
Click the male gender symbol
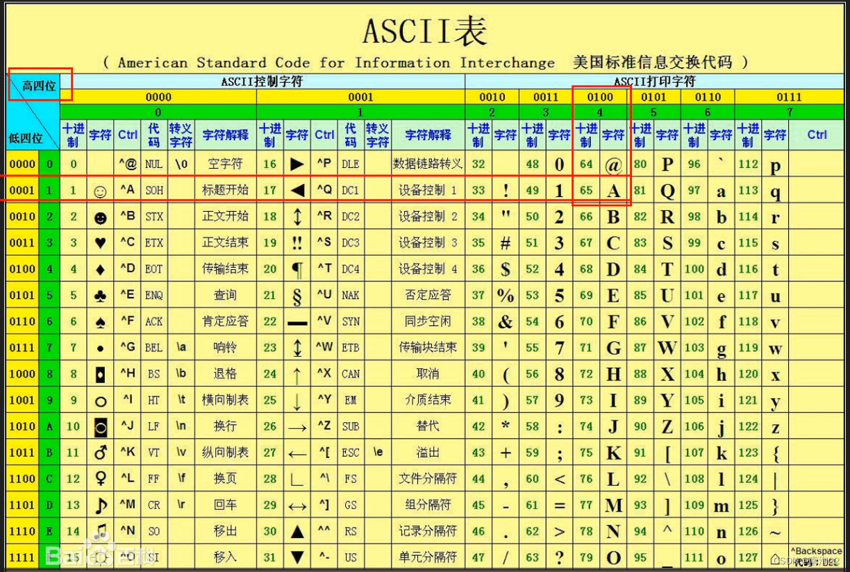101,452
